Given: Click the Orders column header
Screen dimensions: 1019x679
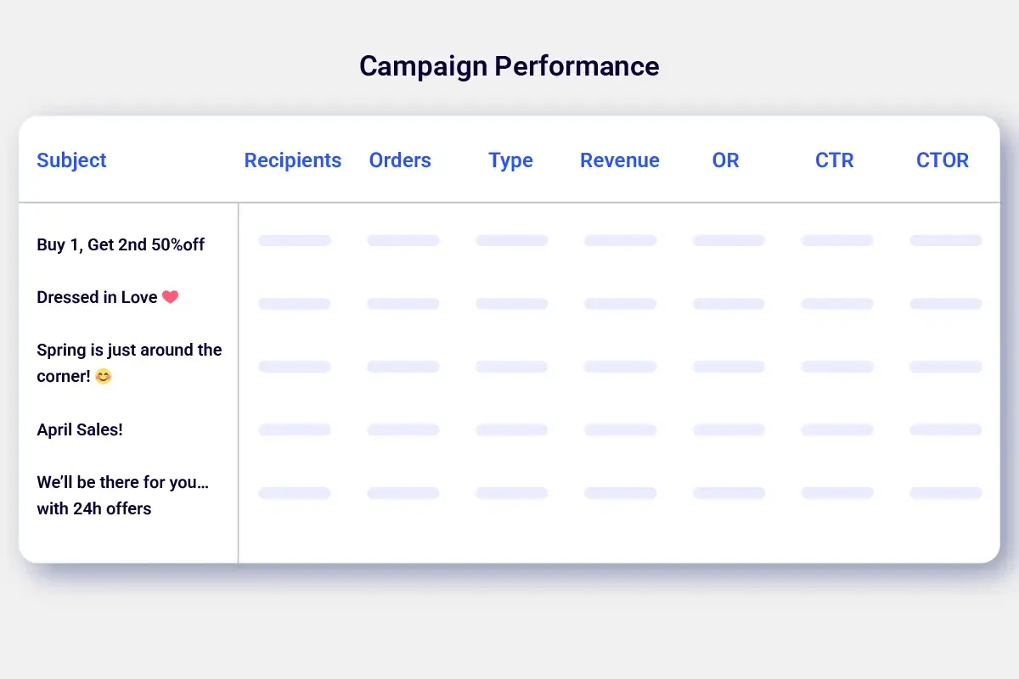Looking at the screenshot, I should point(400,160).
